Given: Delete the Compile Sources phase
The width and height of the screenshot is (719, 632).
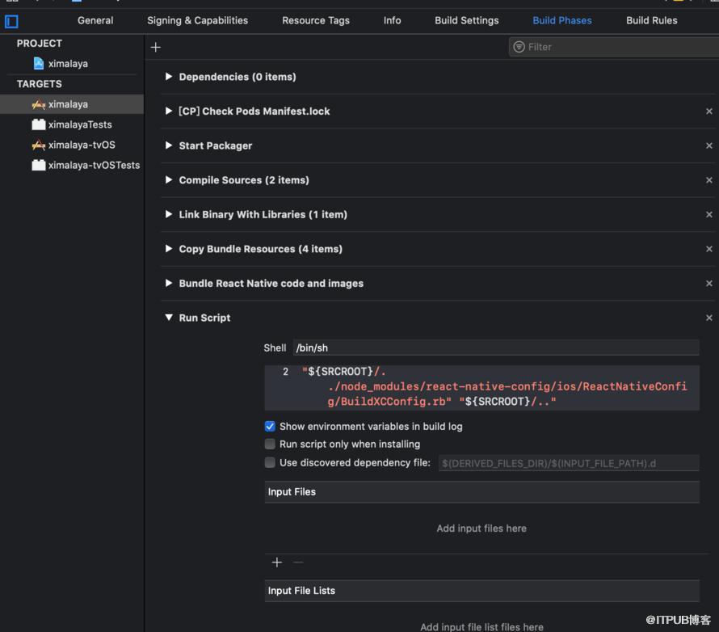Looking at the screenshot, I should [709, 180].
